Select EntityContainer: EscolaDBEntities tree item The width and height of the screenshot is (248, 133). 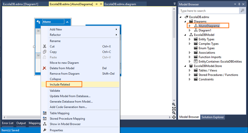pyautogui.click(x=220, y=61)
